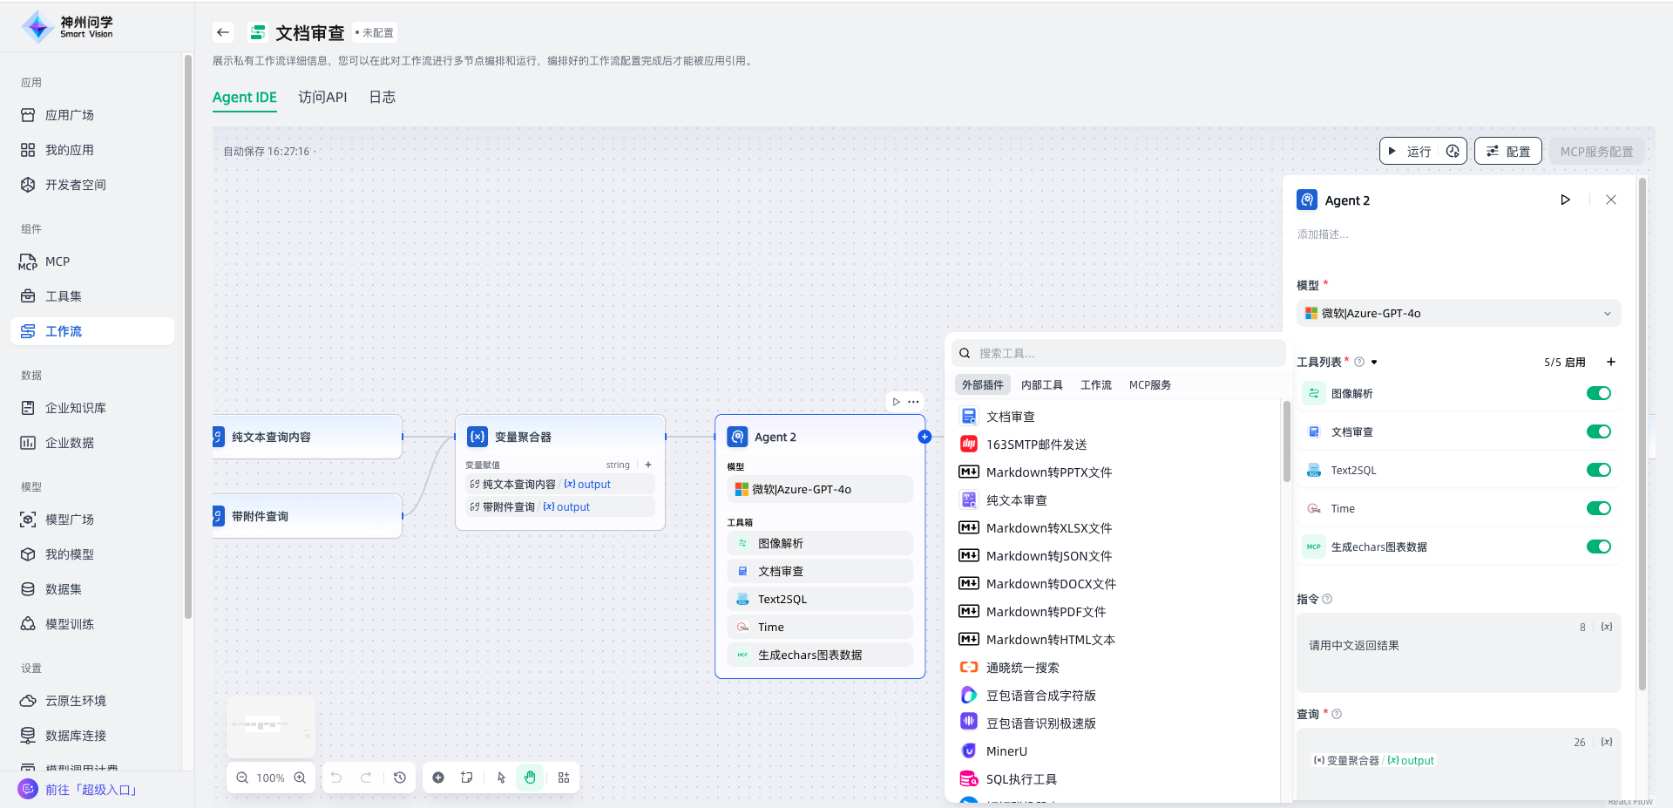Image resolution: width=1673 pixels, height=808 pixels.
Task: Toggle off the Time tool switch
Action: (1598, 508)
